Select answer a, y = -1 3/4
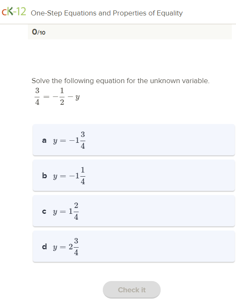 point(134,140)
